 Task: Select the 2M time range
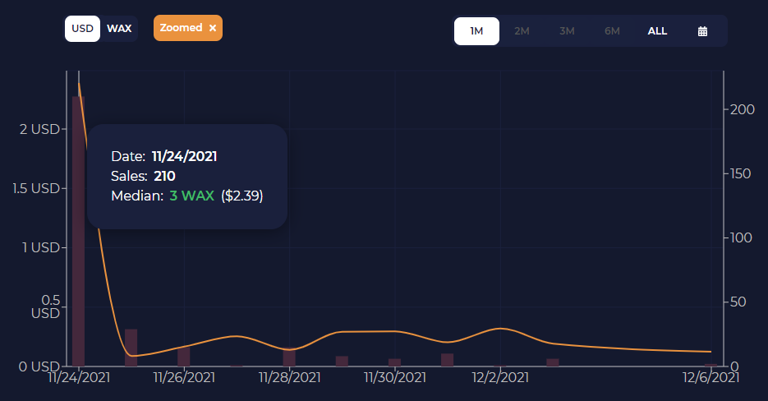(x=522, y=31)
